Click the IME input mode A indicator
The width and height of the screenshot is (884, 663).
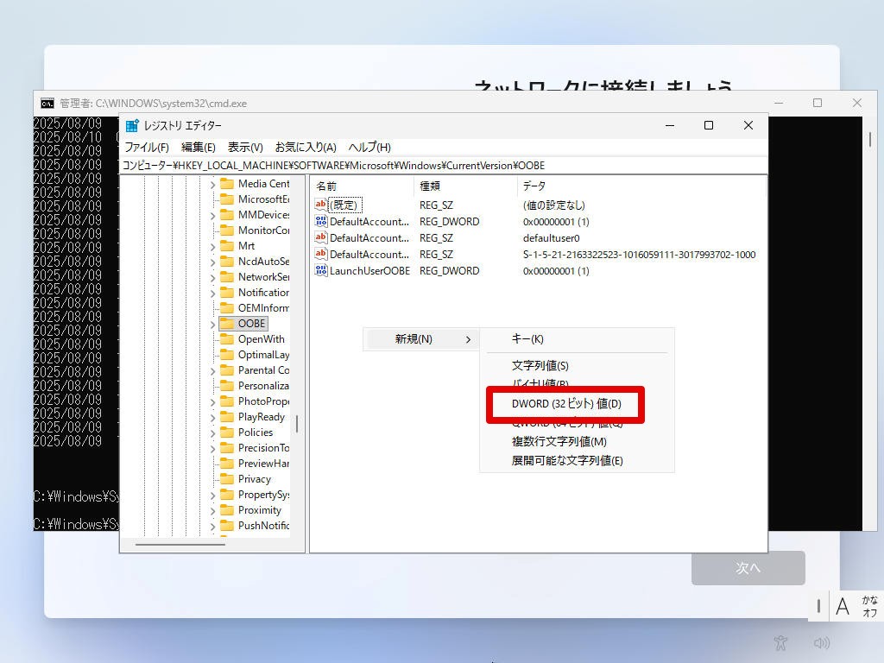pos(843,607)
